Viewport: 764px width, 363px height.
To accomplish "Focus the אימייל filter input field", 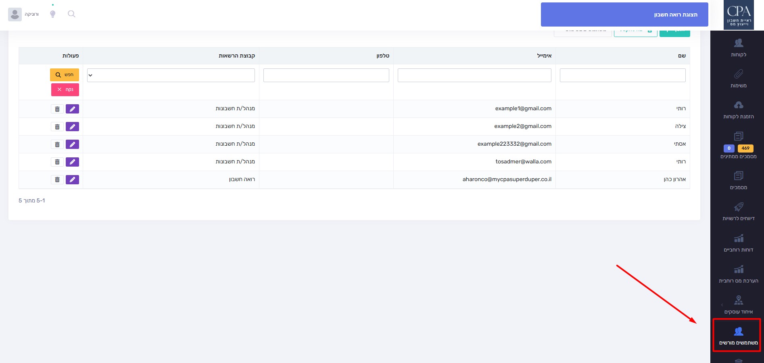I will click(x=474, y=75).
